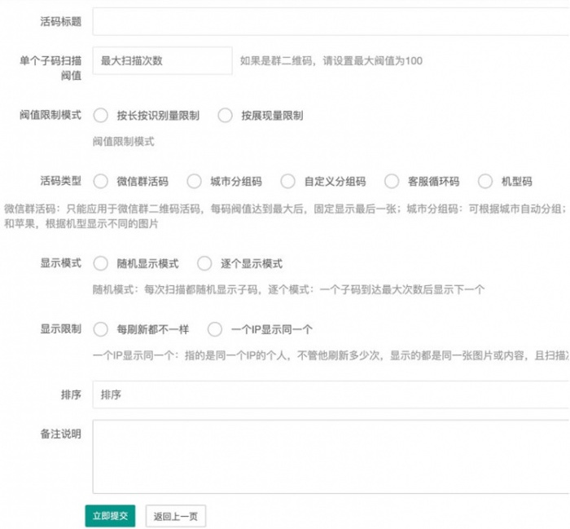Click the 单个子码扫描阀值 label

[50, 68]
